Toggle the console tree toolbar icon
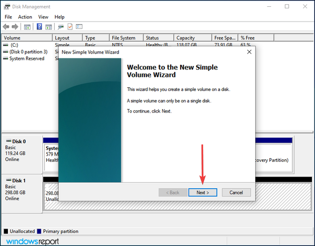The height and width of the screenshot is (246, 315). (x=27, y=27)
